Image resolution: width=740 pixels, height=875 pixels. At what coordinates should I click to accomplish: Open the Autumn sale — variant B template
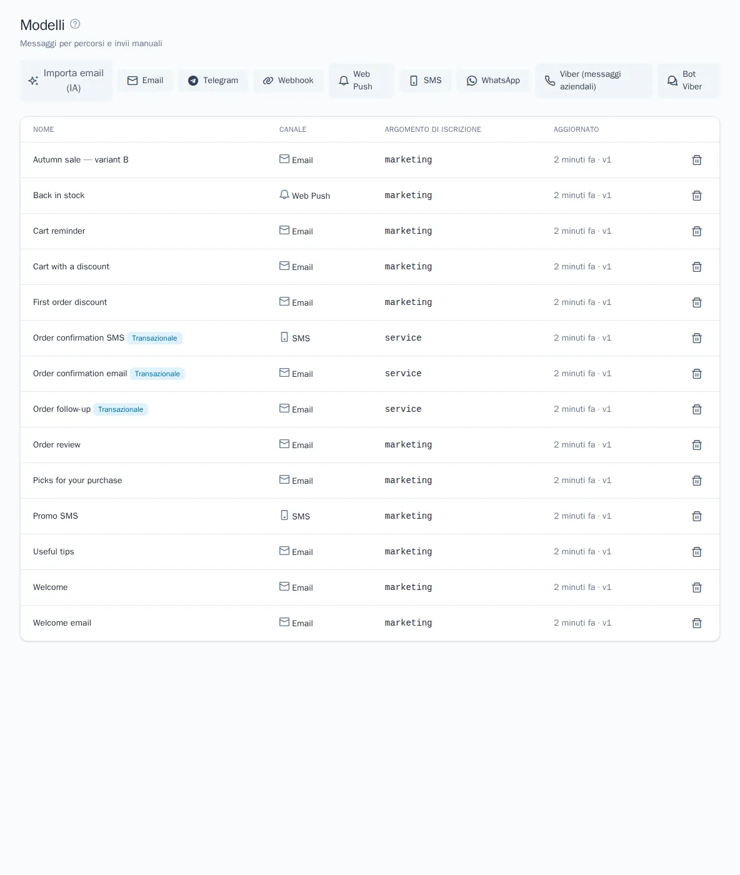click(81, 160)
